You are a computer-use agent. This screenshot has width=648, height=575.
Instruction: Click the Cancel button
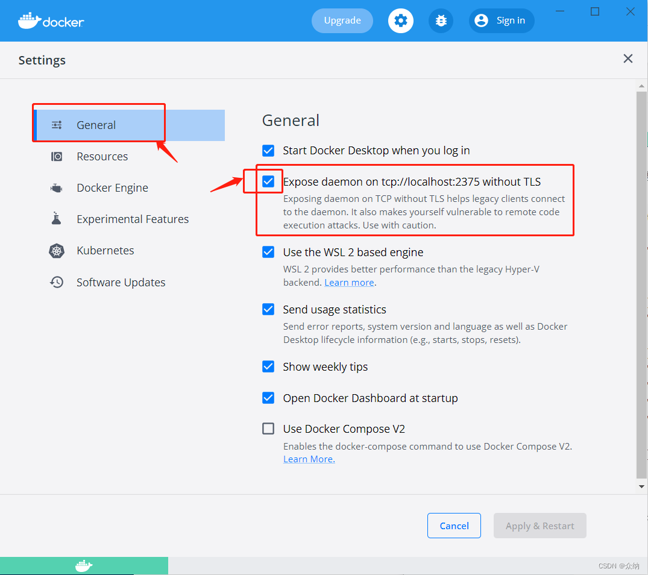454,525
